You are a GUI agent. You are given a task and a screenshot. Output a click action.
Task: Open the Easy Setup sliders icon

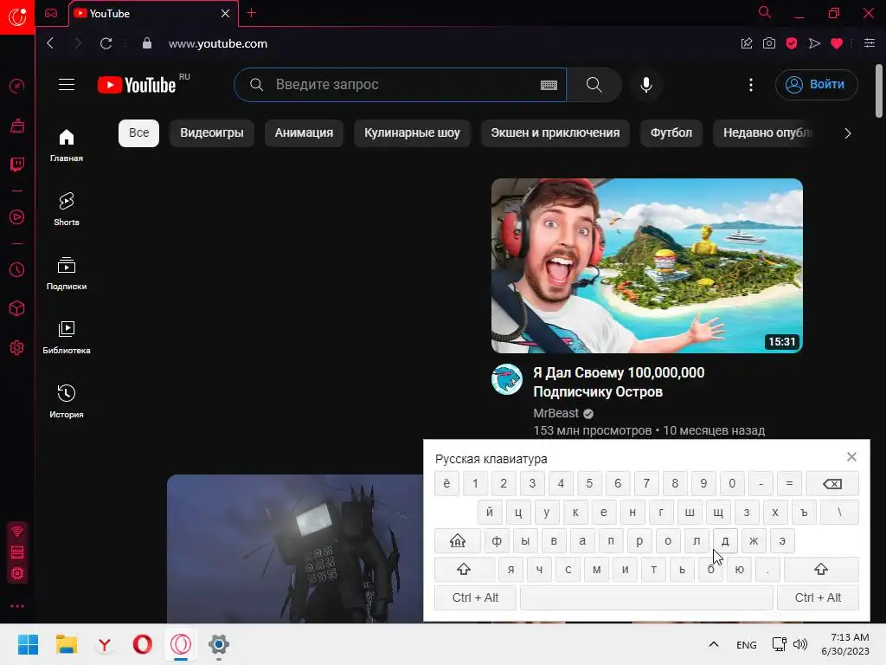coord(870,43)
